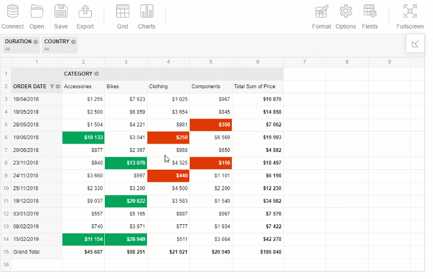Click the Grand Total row label
Screen dimensions: 433x279
click(36, 252)
